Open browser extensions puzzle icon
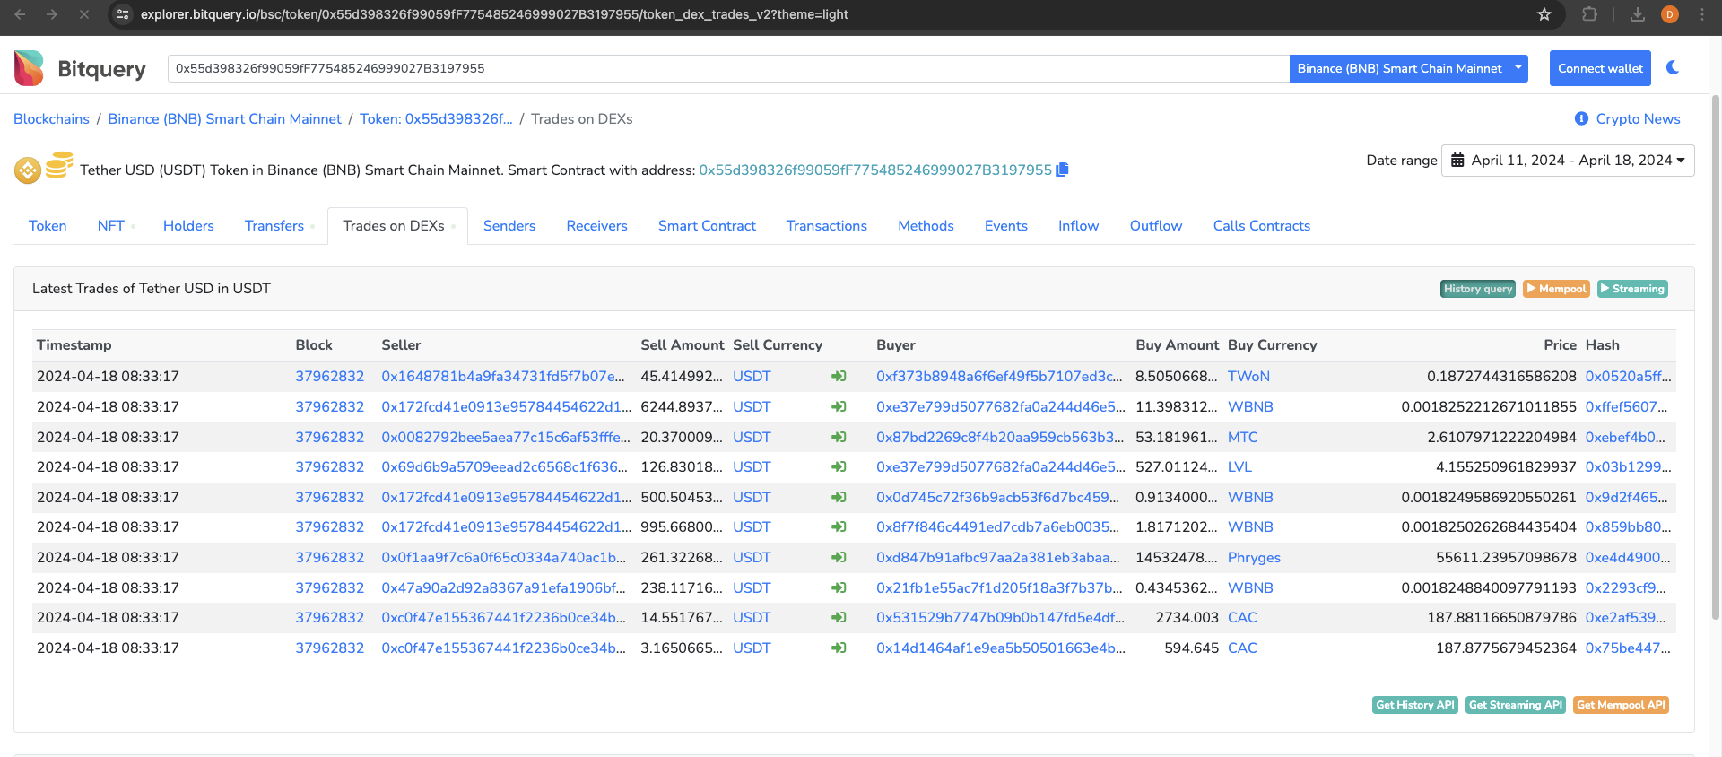This screenshot has width=1722, height=757. [x=1589, y=14]
